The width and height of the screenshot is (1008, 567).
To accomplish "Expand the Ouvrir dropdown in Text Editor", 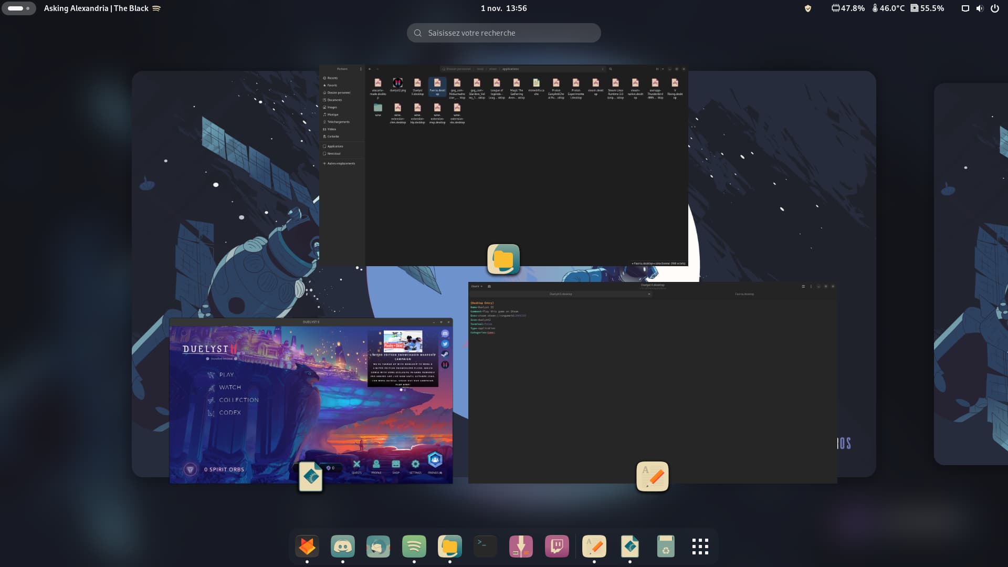I will [477, 286].
